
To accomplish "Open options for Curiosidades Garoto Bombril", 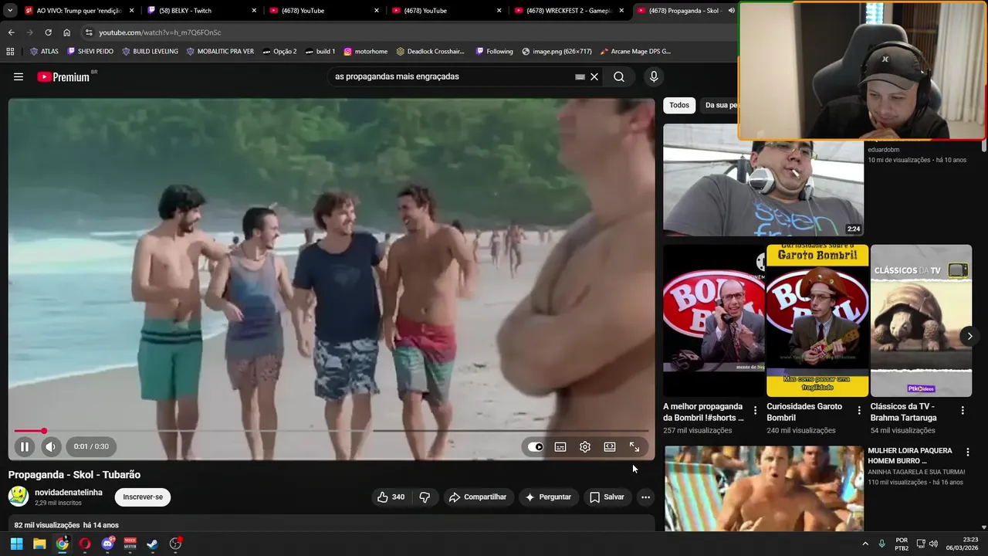I will tap(859, 411).
